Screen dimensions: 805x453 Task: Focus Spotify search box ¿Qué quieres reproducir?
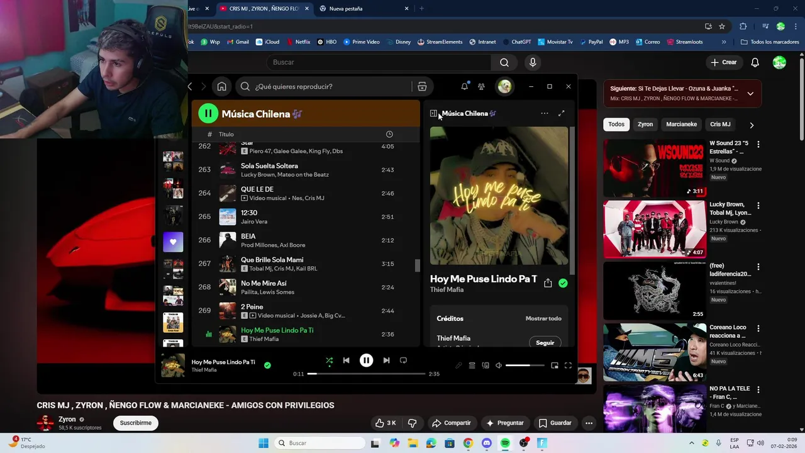tap(325, 87)
